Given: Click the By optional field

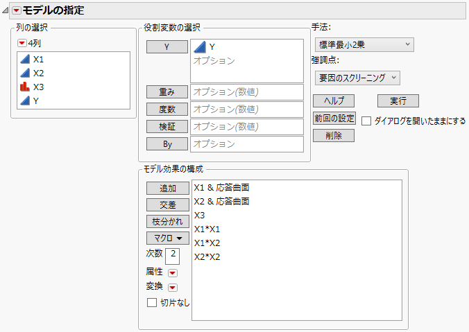Looking at the screenshot, I should [247, 143].
